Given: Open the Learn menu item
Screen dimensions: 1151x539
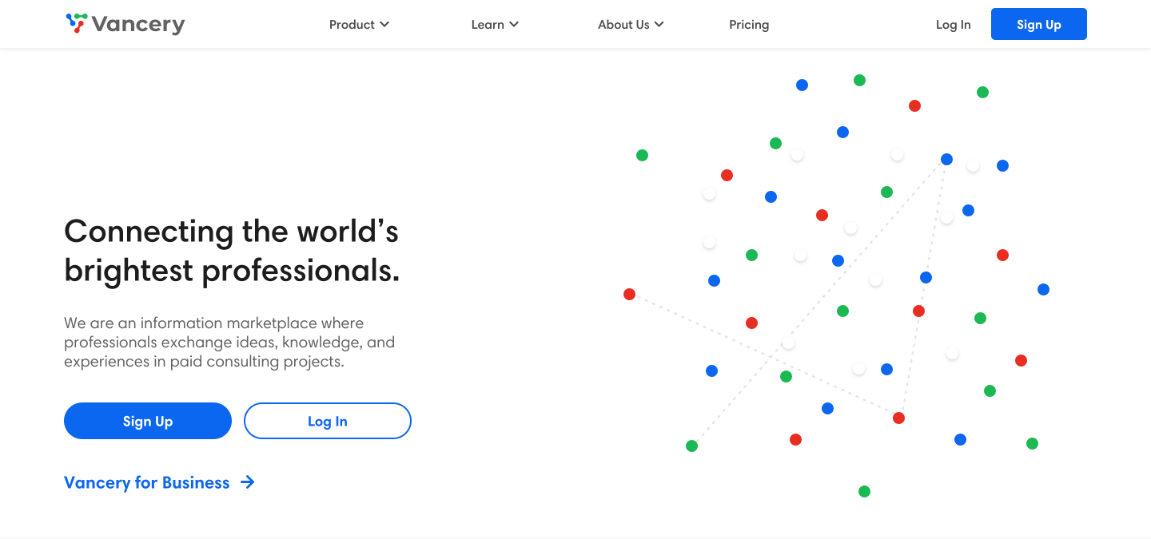Looking at the screenshot, I should pyautogui.click(x=488, y=25).
